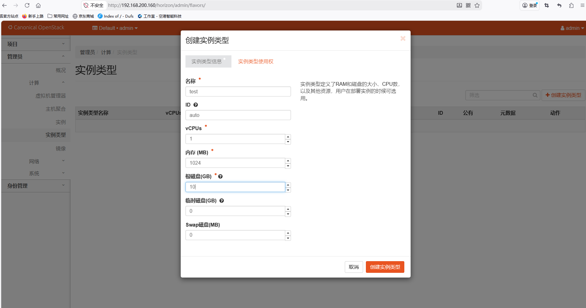Click the screenshot crop icon in the toolbar
The image size is (586, 308).
tap(547, 5)
